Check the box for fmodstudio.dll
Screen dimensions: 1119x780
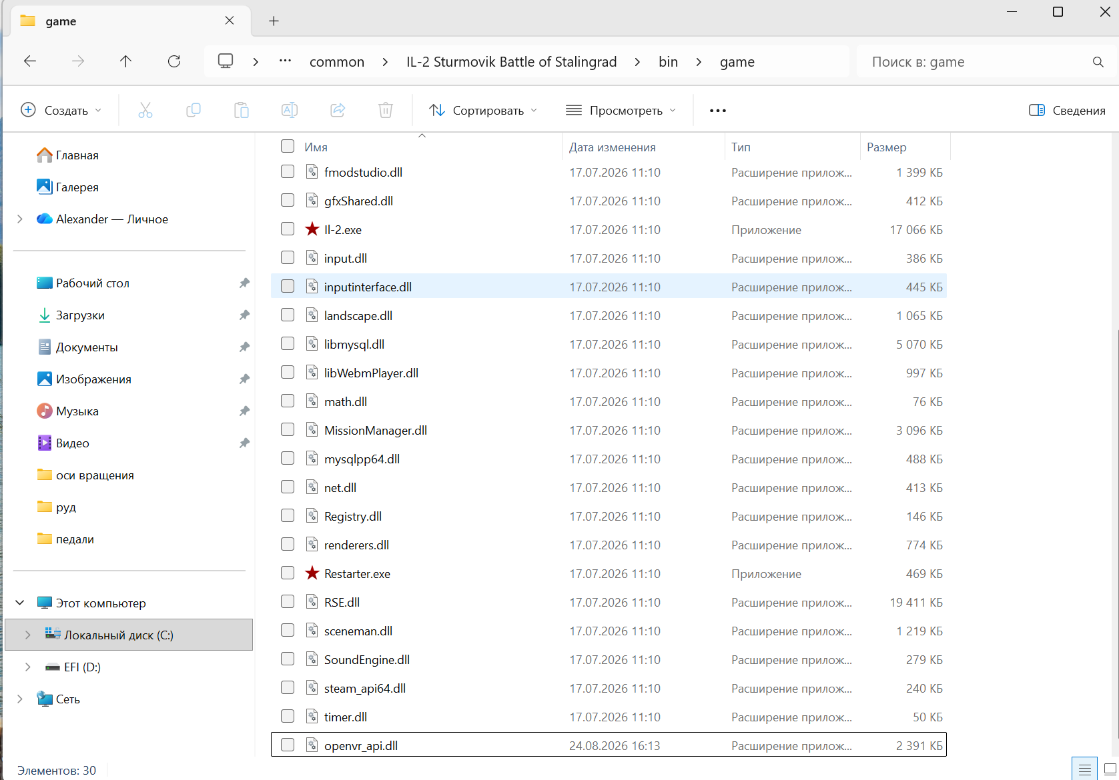pyautogui.click(x=288, y=171)
